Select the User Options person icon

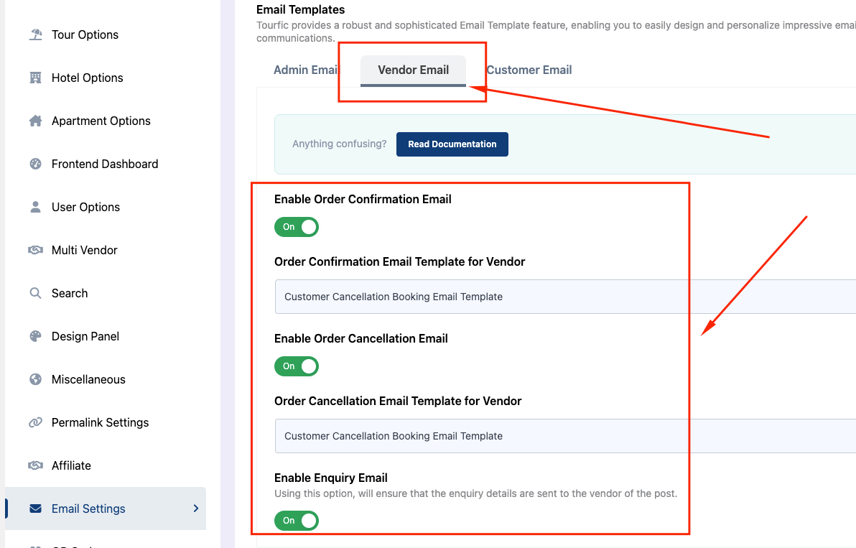[35, 206]
